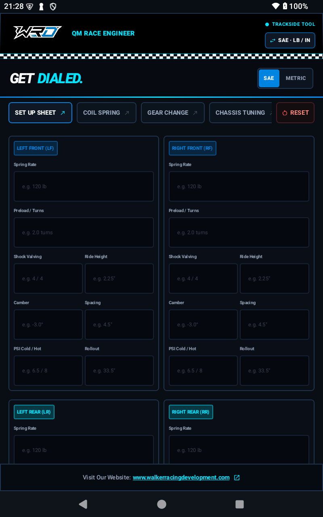The image size is (323, 517).
Task: Focus the Left Rear Spring Rate field
Action: [84, 450]
